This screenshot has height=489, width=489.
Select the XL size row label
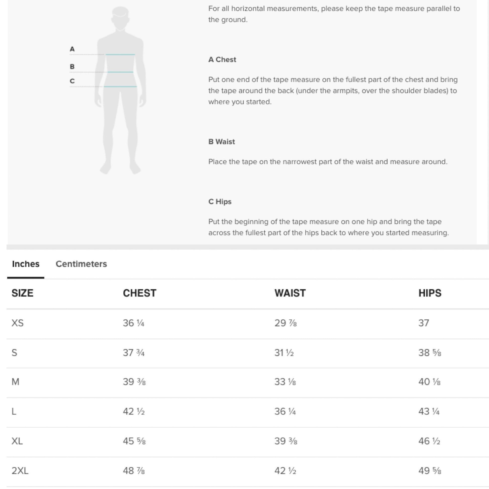[x=17, y=441]
